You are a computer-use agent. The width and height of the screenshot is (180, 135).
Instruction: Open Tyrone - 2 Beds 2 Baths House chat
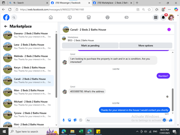click(28, 115)
